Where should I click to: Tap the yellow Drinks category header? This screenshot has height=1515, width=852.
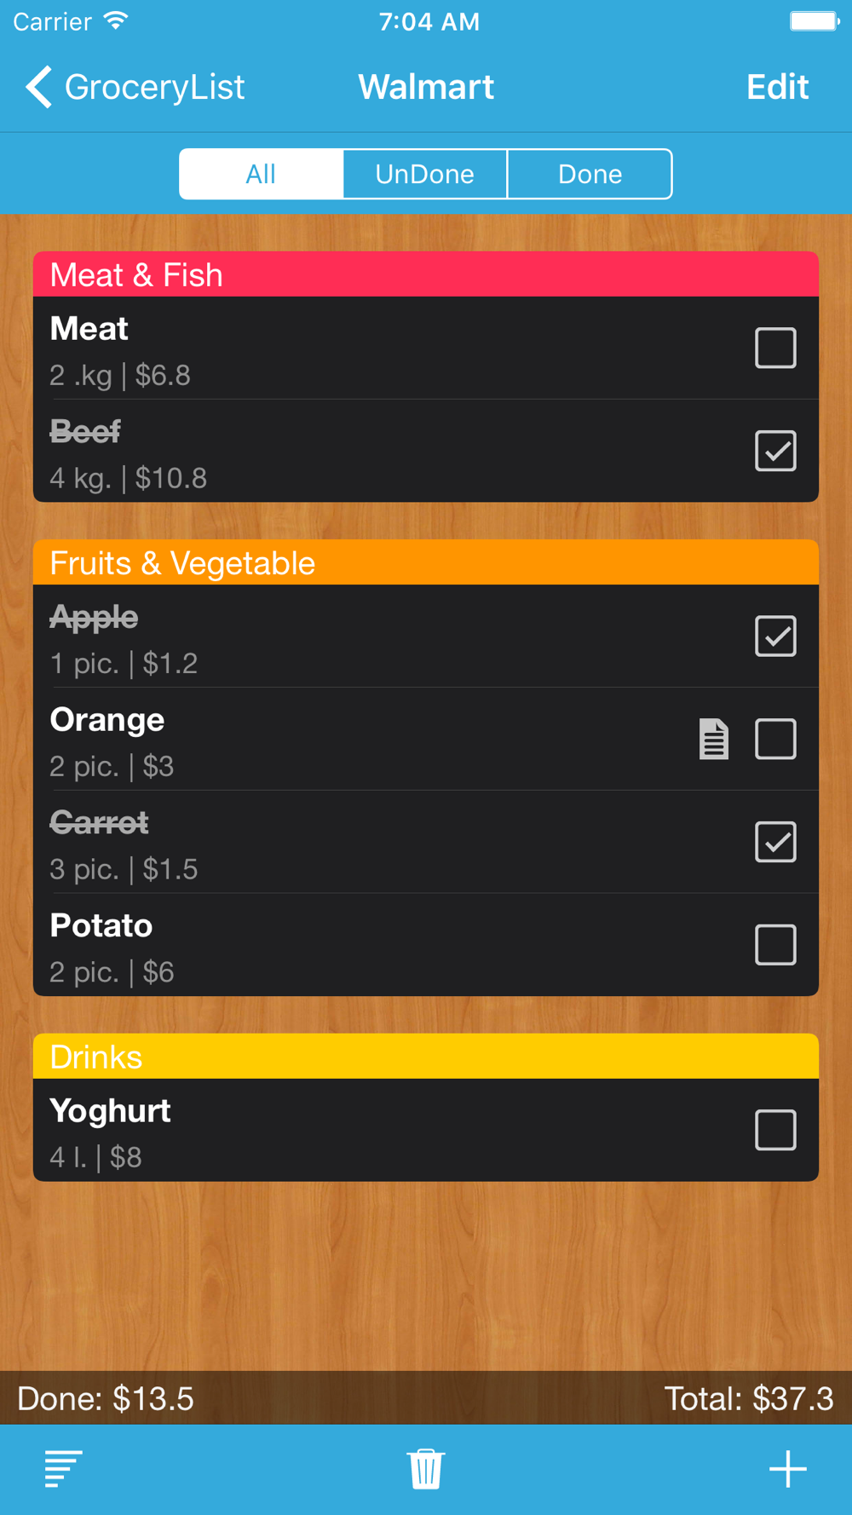click(x=426, y=1057)
